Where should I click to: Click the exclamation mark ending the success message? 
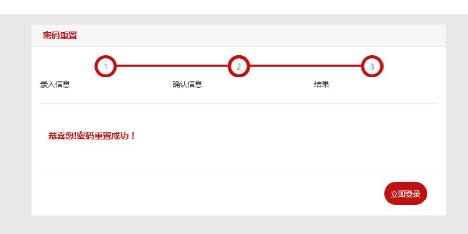(x=133, y=136)
